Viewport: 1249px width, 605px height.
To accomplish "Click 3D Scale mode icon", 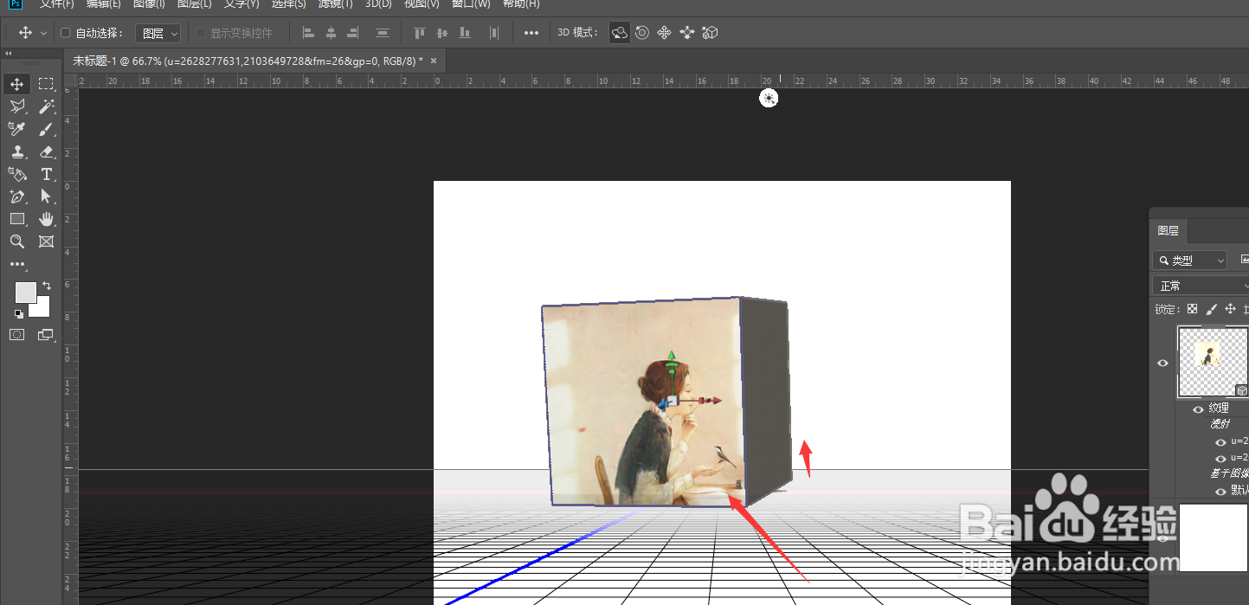I will (x=710, y=33).
